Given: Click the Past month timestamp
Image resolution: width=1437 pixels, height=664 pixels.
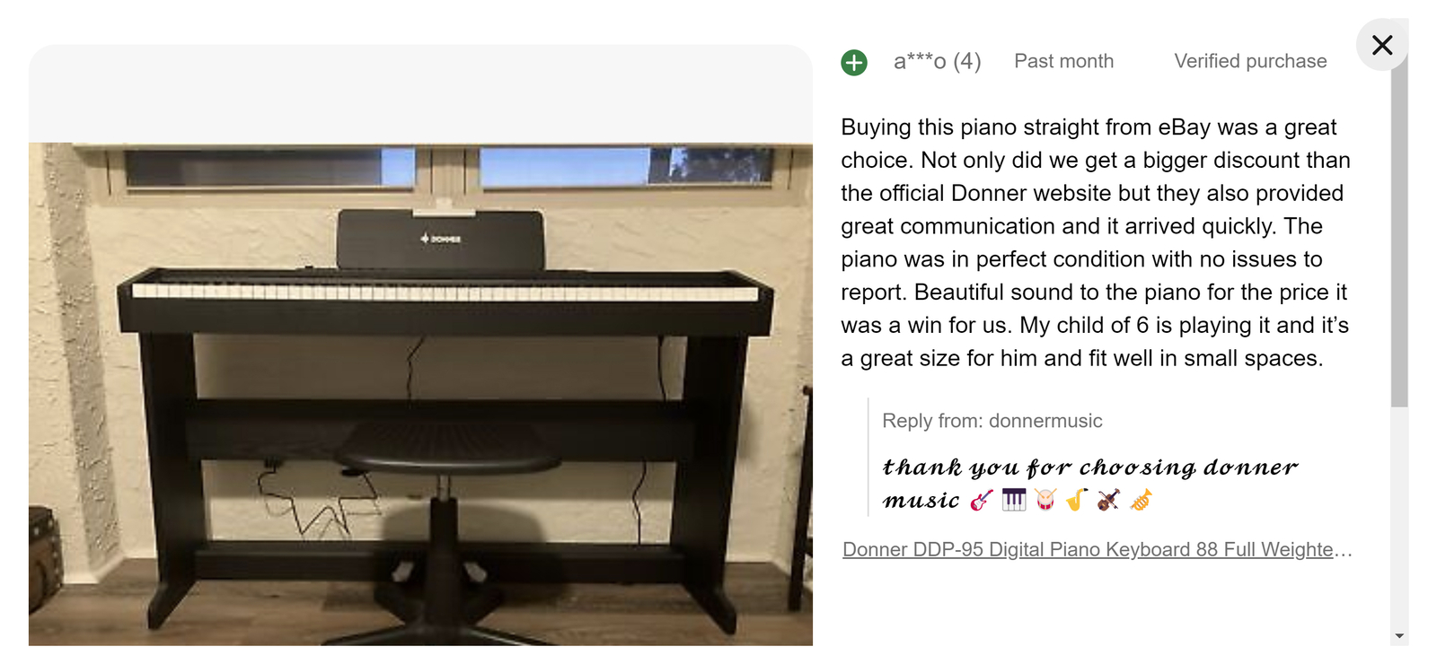Looking at the screenshot, I should pyautogui.click(x=1063, y=61).
